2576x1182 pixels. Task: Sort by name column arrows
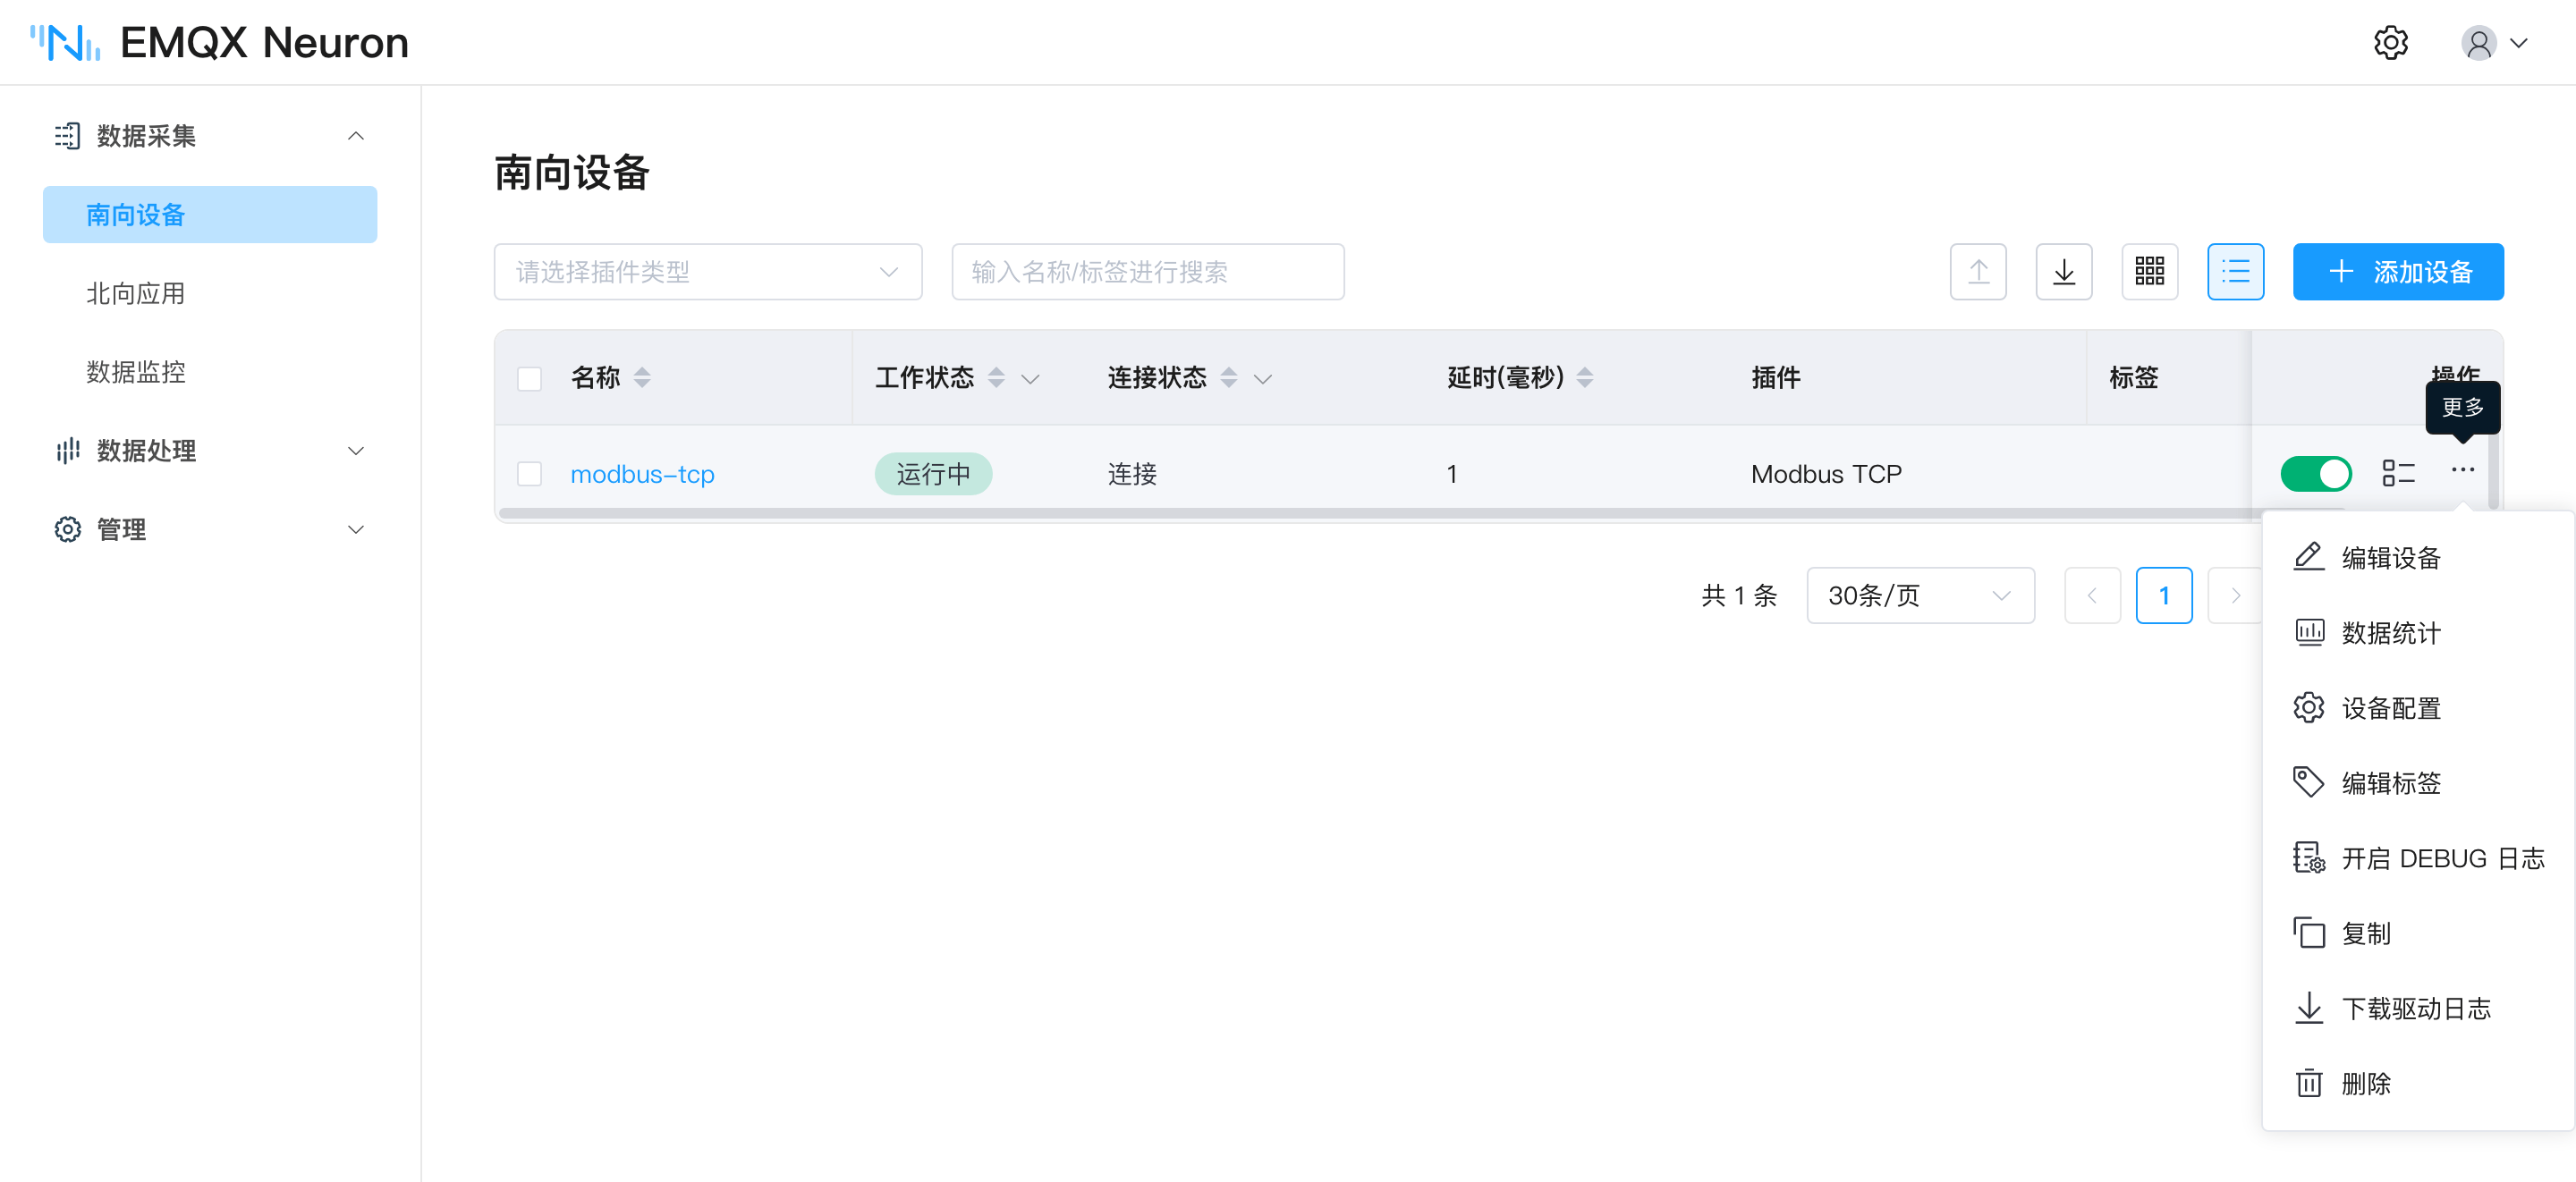tap(642, 377)
